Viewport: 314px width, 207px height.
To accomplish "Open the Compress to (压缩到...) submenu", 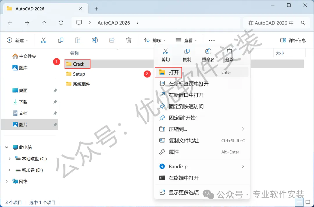I will coord(201,129).
